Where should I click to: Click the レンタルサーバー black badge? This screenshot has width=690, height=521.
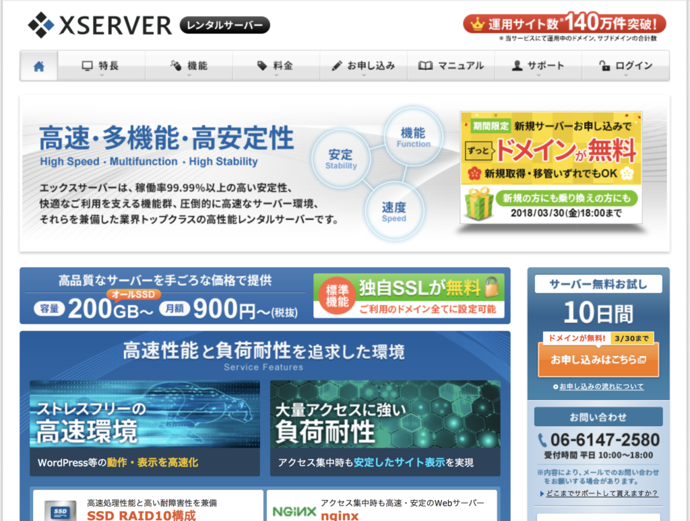pos(225,25)
